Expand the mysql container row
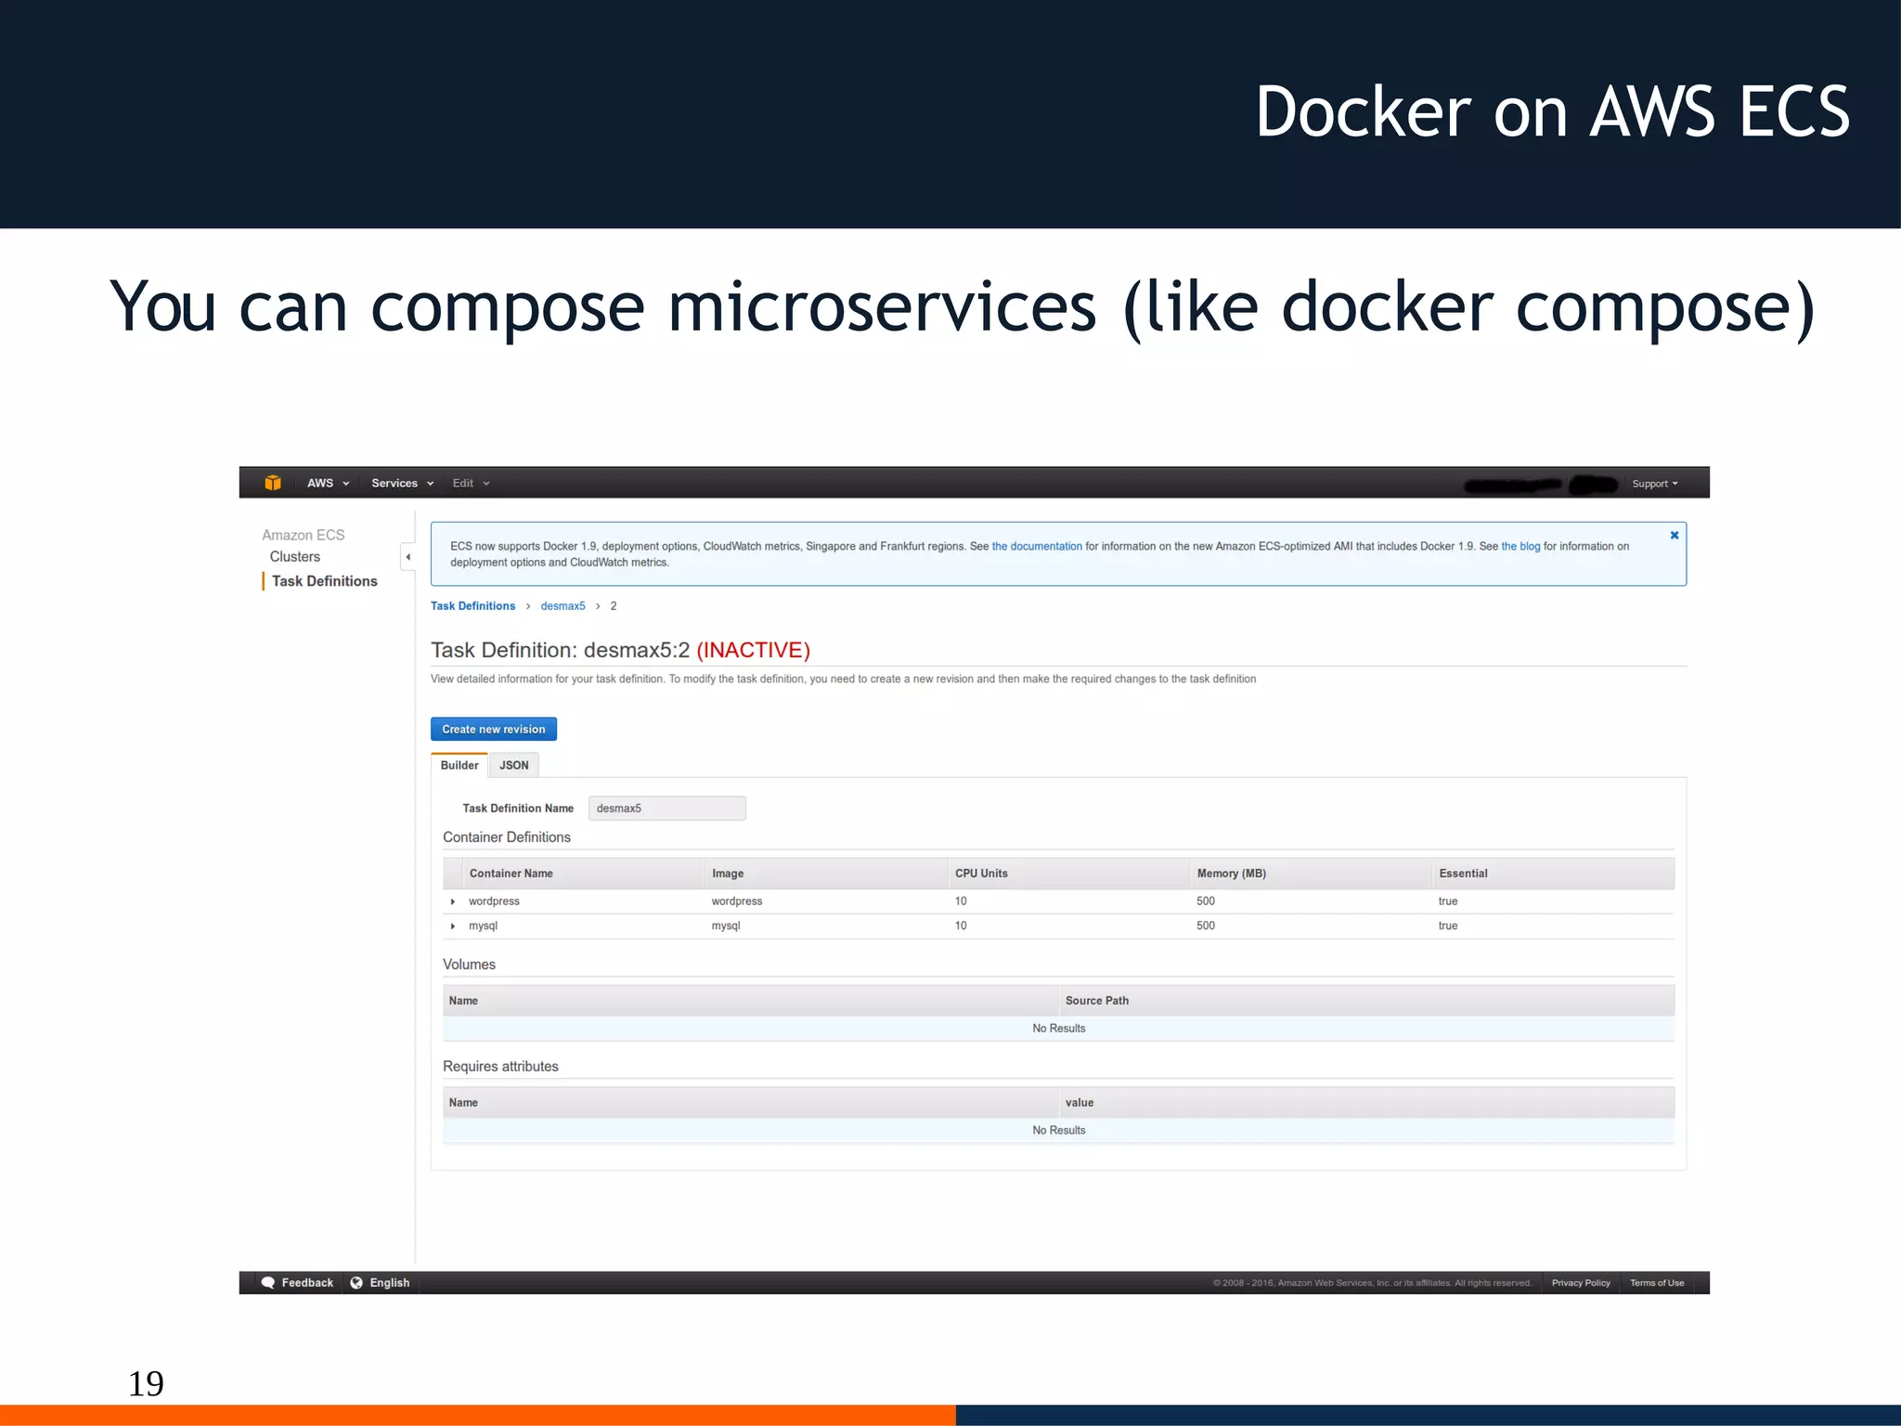The height and width of the screenshot is (1426, 1901). click(452, 926)
